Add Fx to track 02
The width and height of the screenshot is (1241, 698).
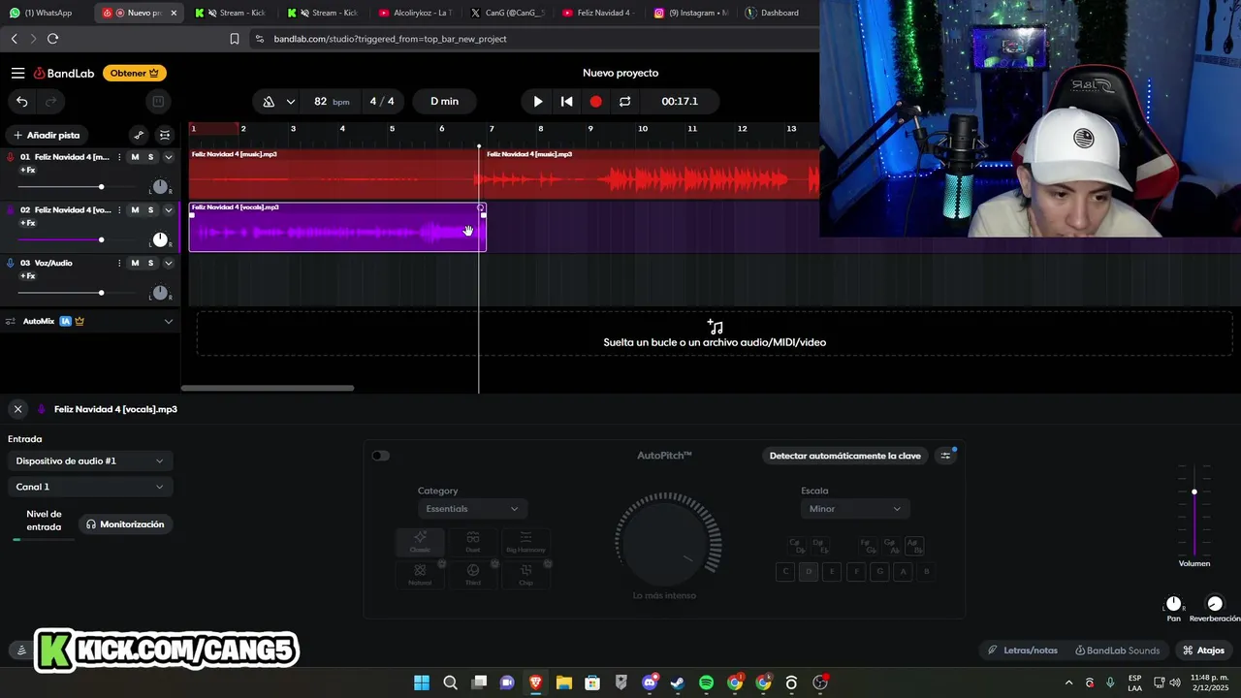28,223
